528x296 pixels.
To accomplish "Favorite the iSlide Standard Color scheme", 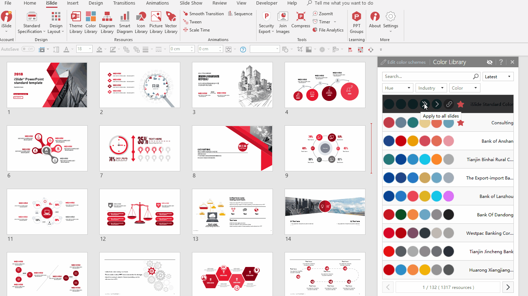I will [x=461, y=104].
